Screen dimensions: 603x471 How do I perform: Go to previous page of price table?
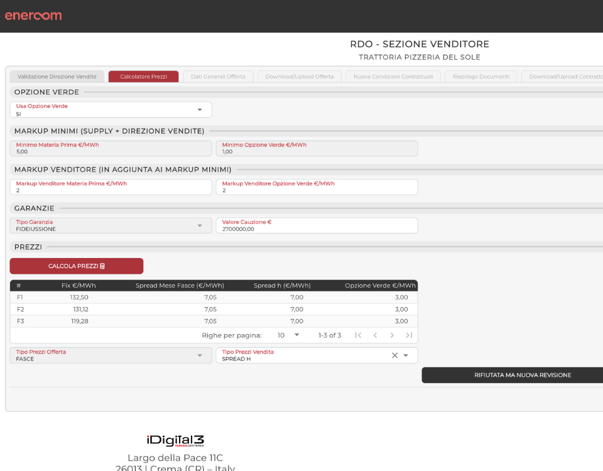(375, 335)
